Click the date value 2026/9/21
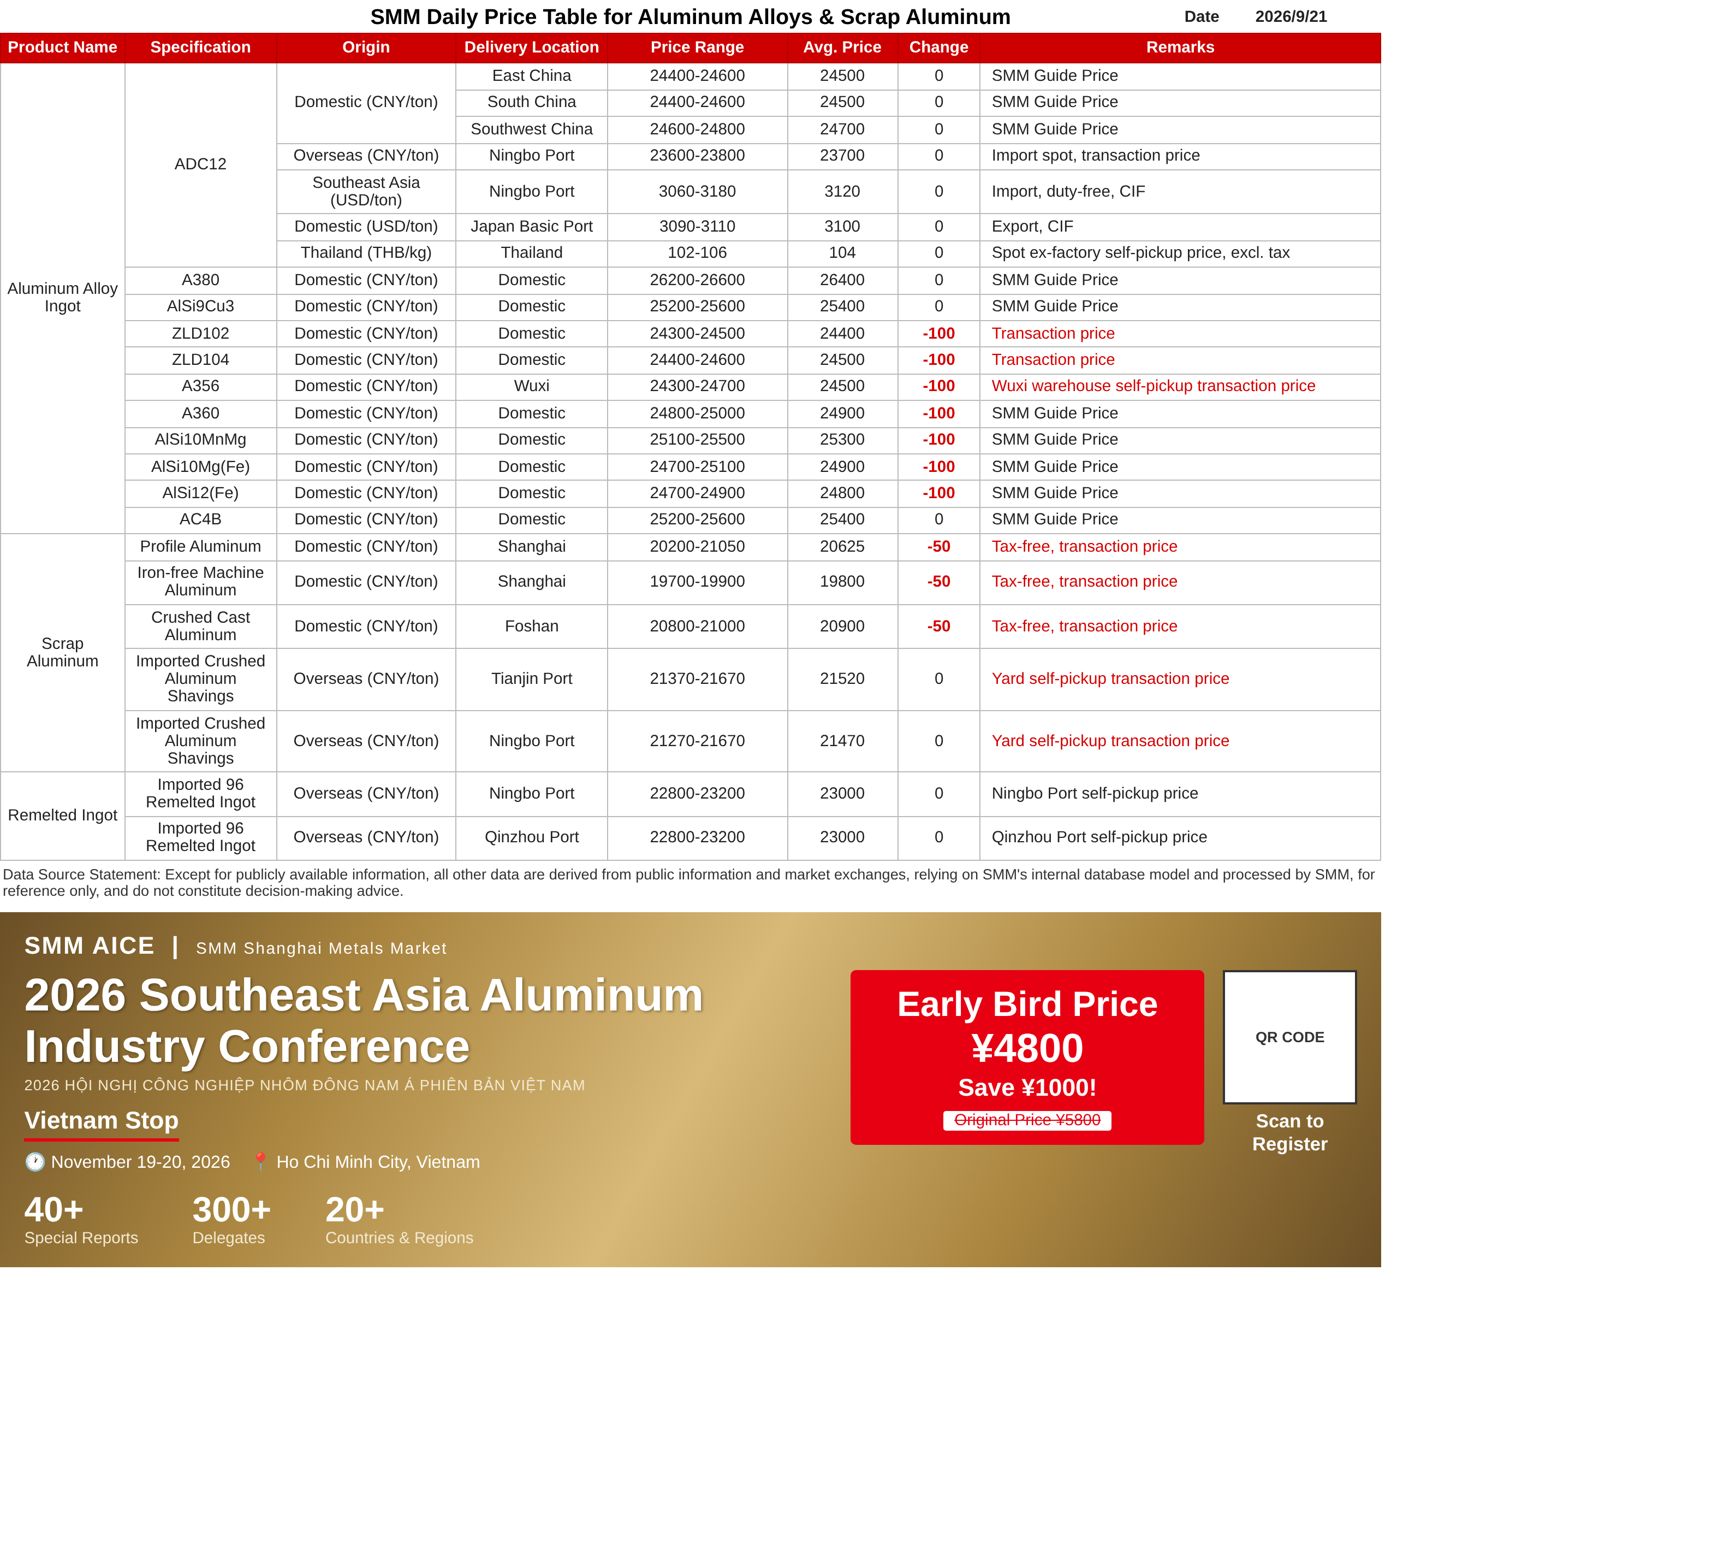Screen dimensions: 1724x1560 1291,16
